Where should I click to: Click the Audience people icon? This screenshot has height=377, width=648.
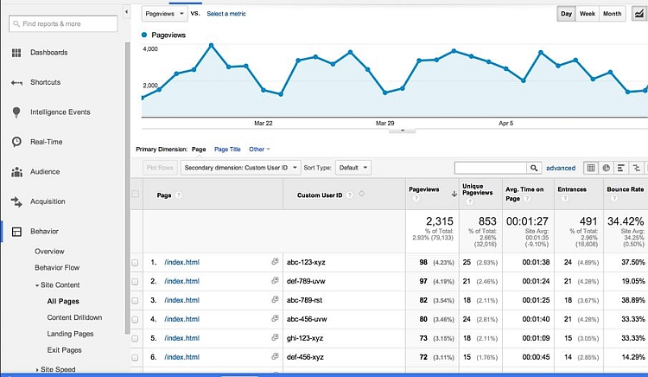[16, 172]
